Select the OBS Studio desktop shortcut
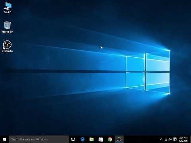Image resolution: width=191 pixels, height=143 pixels. pyautogui.click(x=7, y=46)
